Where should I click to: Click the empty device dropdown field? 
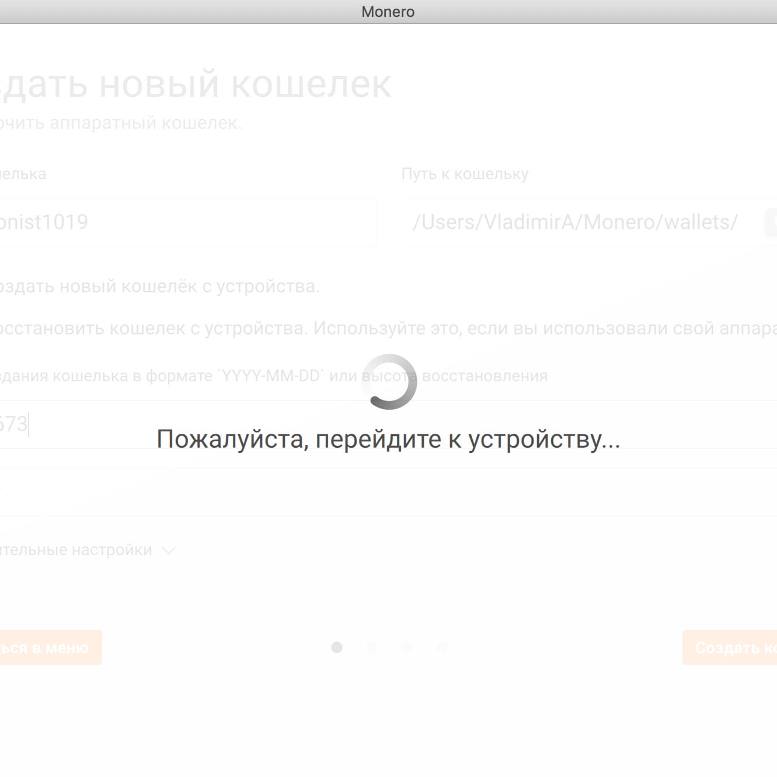point(388,492)
